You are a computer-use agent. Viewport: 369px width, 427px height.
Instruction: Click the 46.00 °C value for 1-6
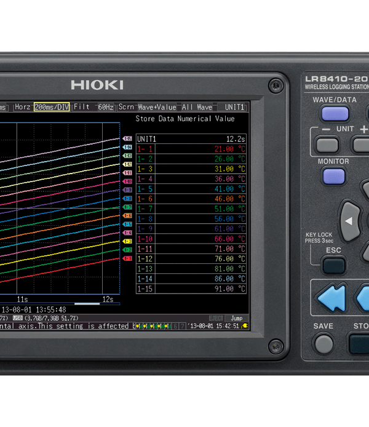[x=230, y=199]
